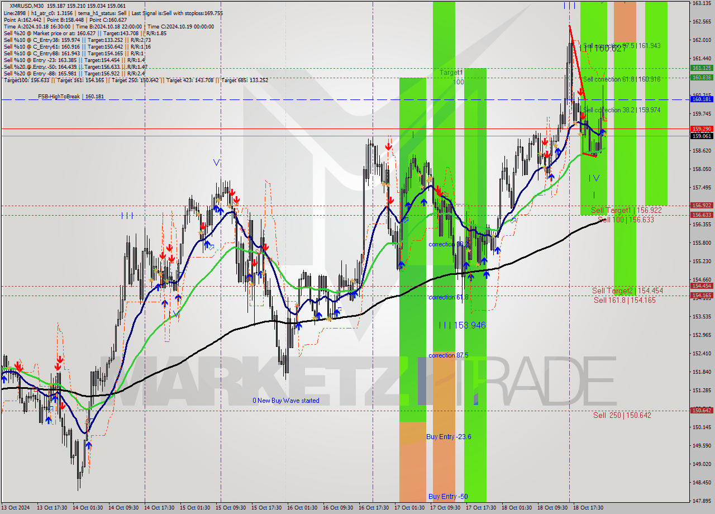Select the 17 Oct 17:30 time label
The image size is (715, 514).
pyautogui.click(x=482, y=508)
